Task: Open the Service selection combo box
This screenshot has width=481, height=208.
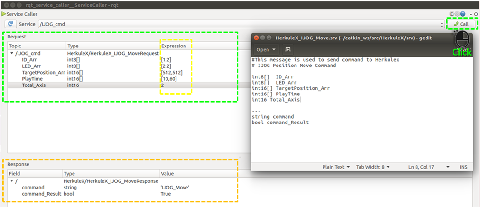Action: pyautogui.click(x=241, y=24)
